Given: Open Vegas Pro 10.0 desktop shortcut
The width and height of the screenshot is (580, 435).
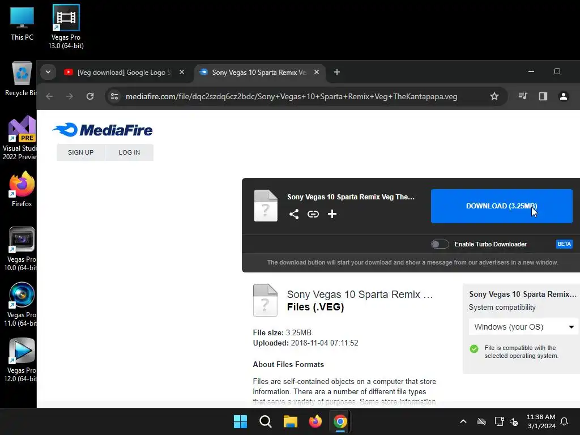Looking at the screenshot, I should (x=21, y=249).
